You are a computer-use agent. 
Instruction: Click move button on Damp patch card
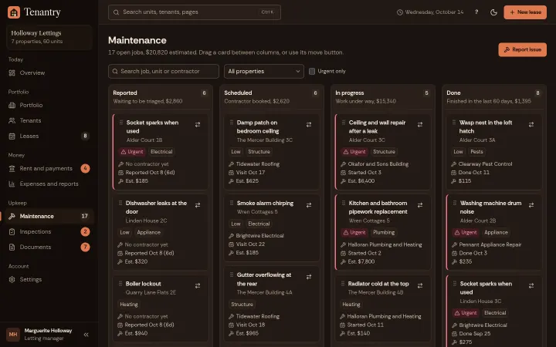pos(309,125)
